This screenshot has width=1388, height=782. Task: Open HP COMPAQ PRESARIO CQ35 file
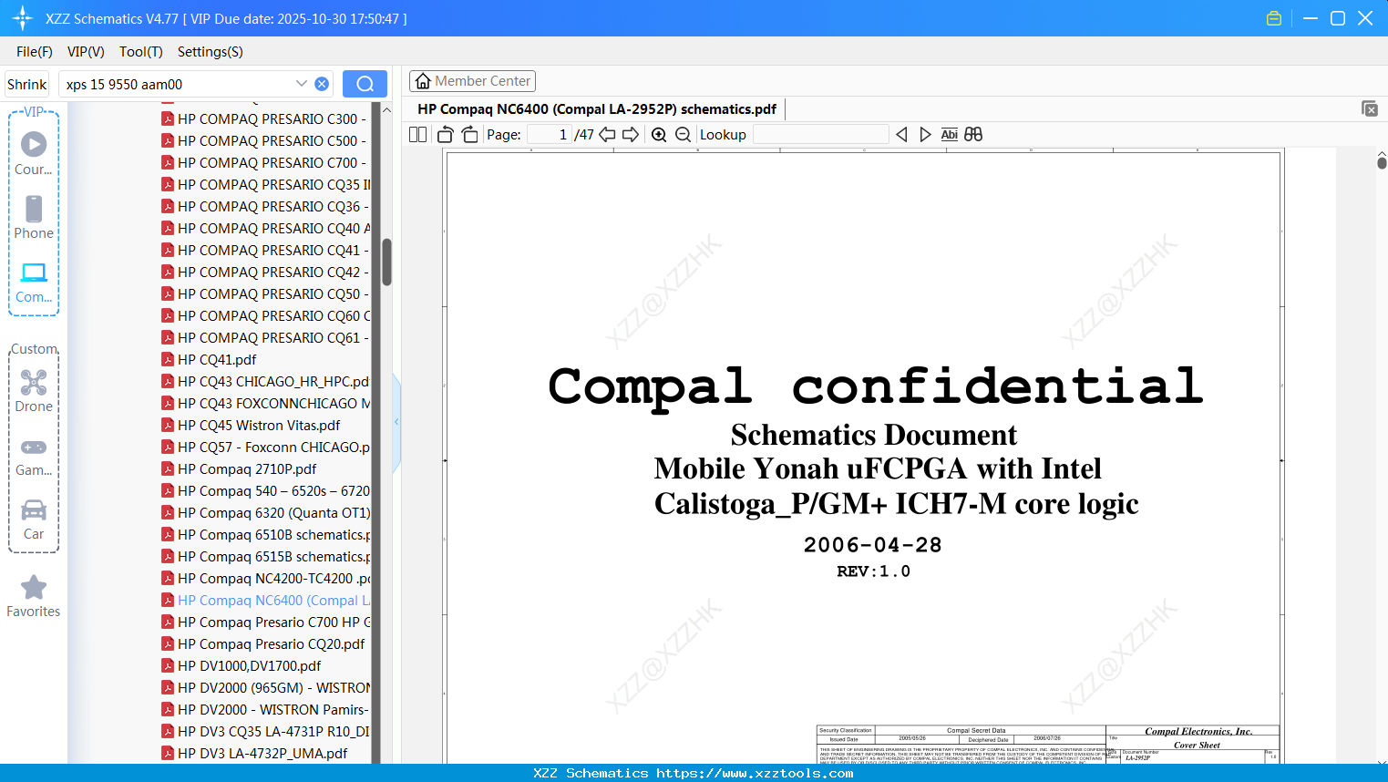coord(265,184)
